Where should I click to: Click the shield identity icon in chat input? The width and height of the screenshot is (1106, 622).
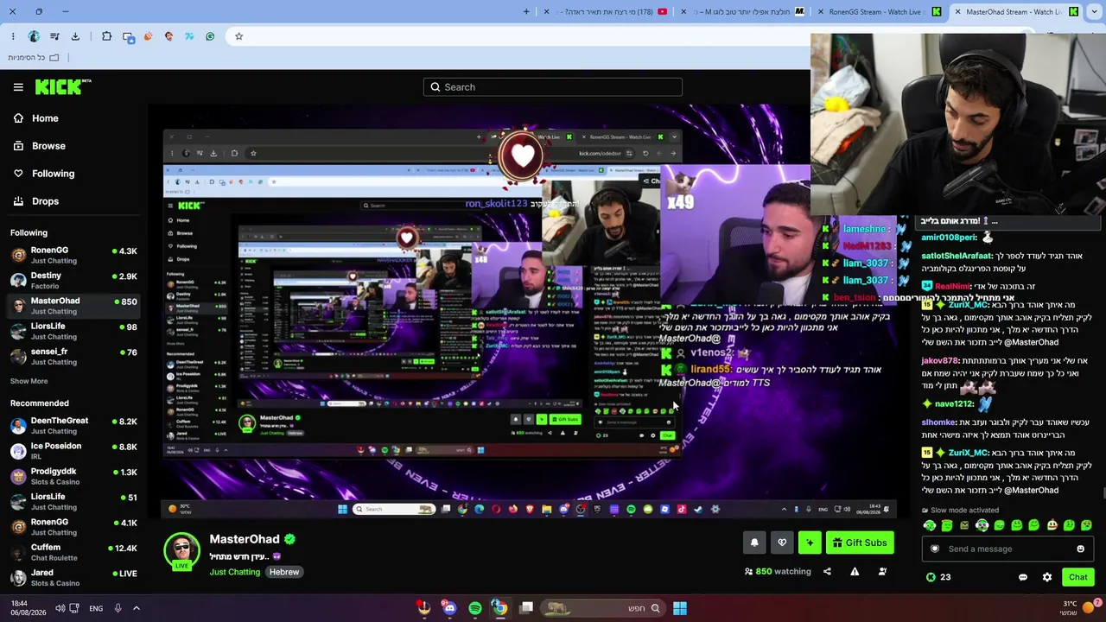[934, 549]
